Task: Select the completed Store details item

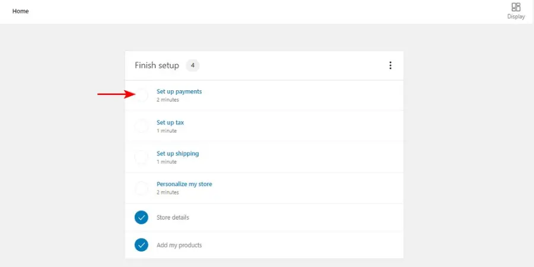Action: point(173,218)
